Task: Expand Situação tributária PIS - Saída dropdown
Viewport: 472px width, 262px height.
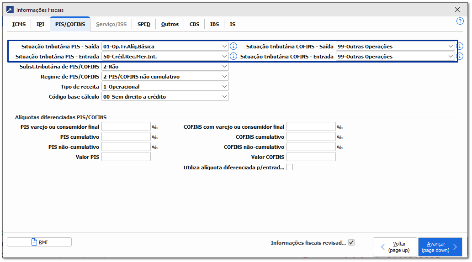Action: pyautogui.click(x=224, y=46)
